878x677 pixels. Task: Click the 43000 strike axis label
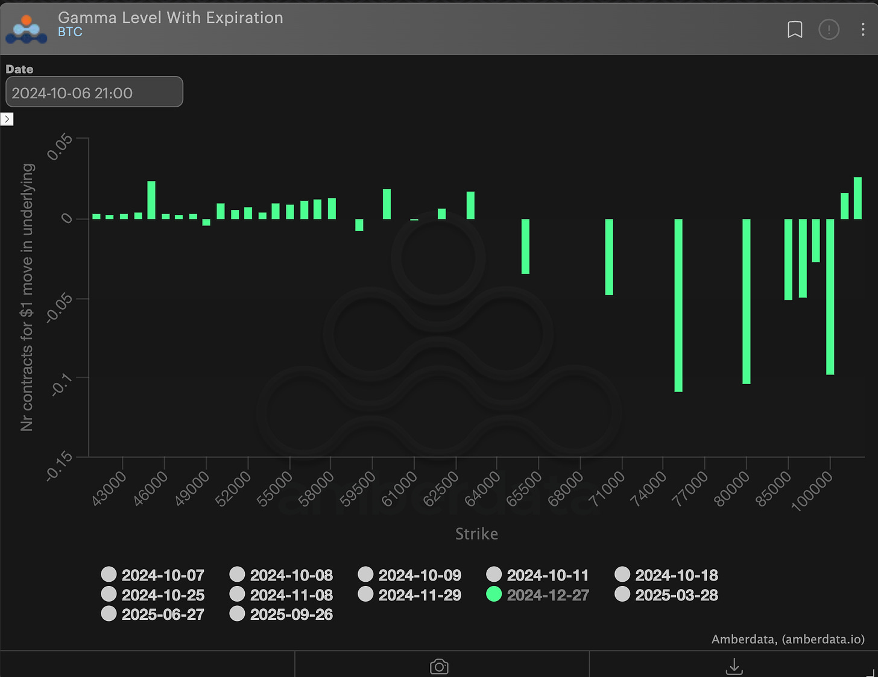(x=110, y=488)
